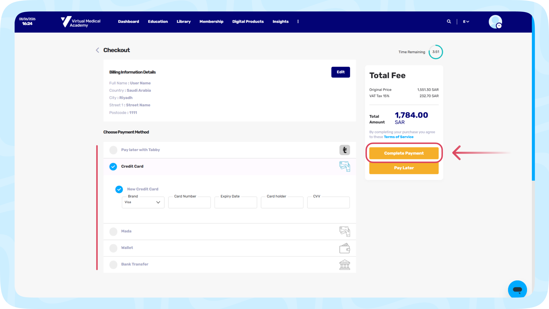Open the Dashboard menu
The height and width of the screenshot is (309, 549).
pyautogui.click(x=128, y=21)
